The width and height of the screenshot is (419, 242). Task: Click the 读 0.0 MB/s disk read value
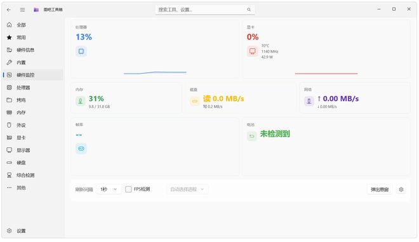point(223,98)
